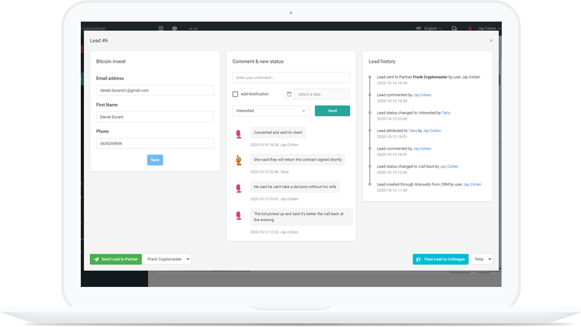Screen dimensions: 581x327
Task: Close the Lead #6 dialog
Action: (x=491, y=41)
